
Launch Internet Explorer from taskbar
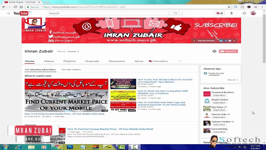[x=18, y=147]
